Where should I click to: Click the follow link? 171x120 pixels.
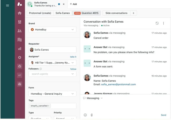73,69
